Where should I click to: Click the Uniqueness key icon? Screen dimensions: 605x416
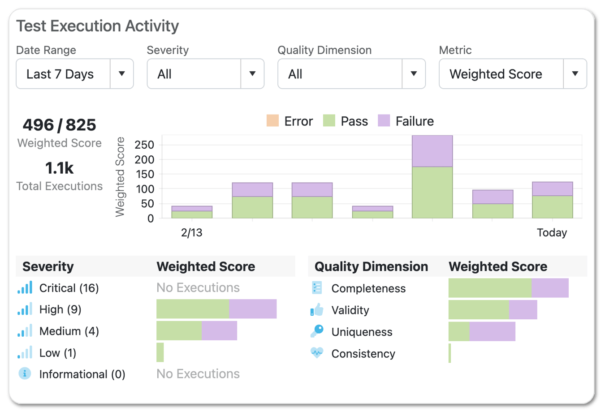317,331
